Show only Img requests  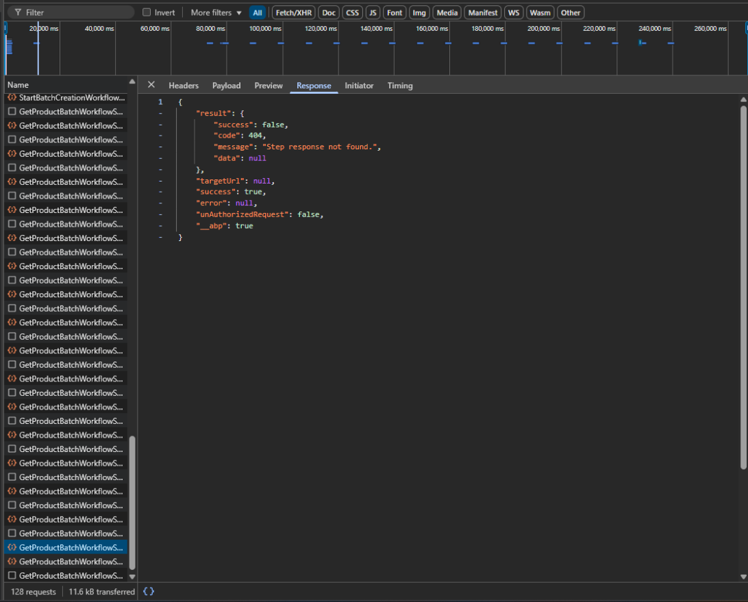click(419, 13)
